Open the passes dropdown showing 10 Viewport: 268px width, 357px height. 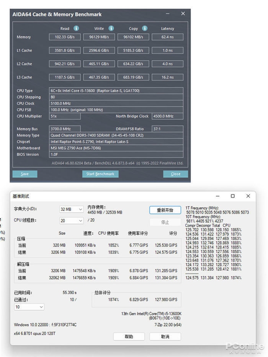pos(29,307)
